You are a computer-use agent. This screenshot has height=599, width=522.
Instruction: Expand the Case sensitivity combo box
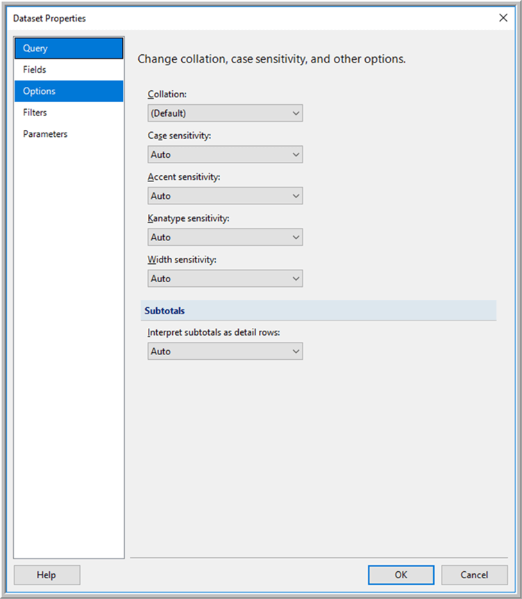[225, 154]
